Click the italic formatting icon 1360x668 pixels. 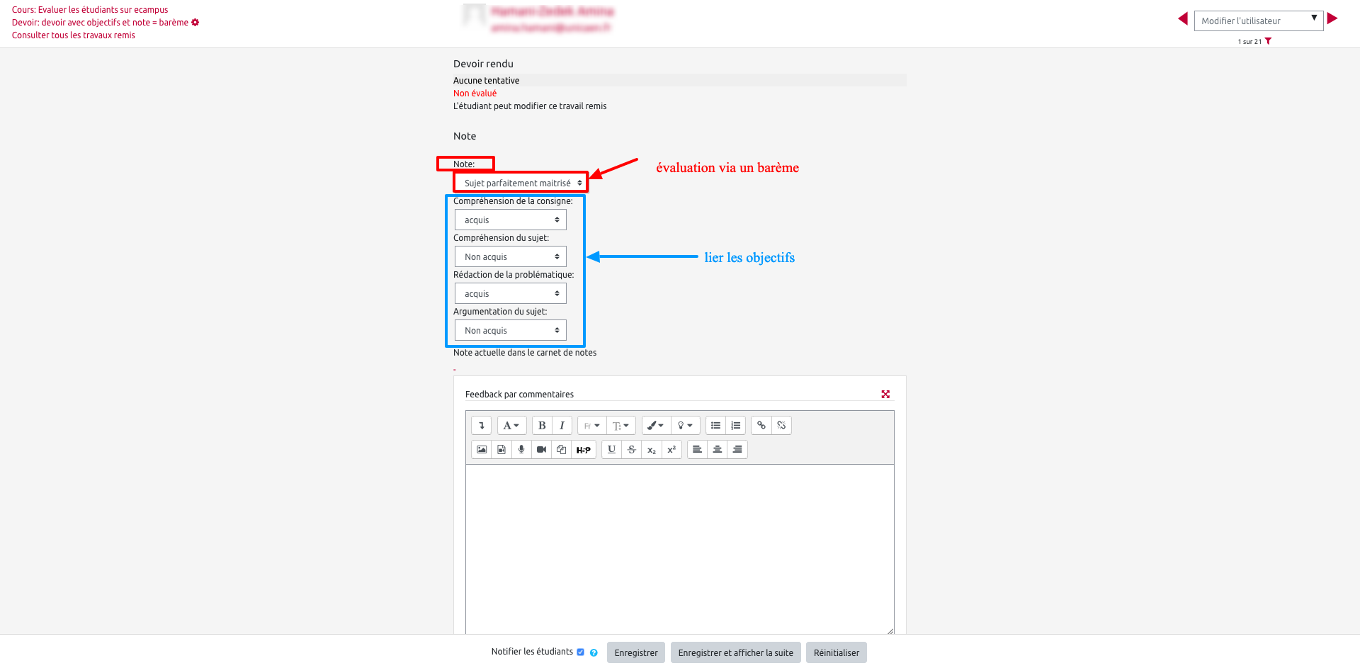(x=562, y=426)
